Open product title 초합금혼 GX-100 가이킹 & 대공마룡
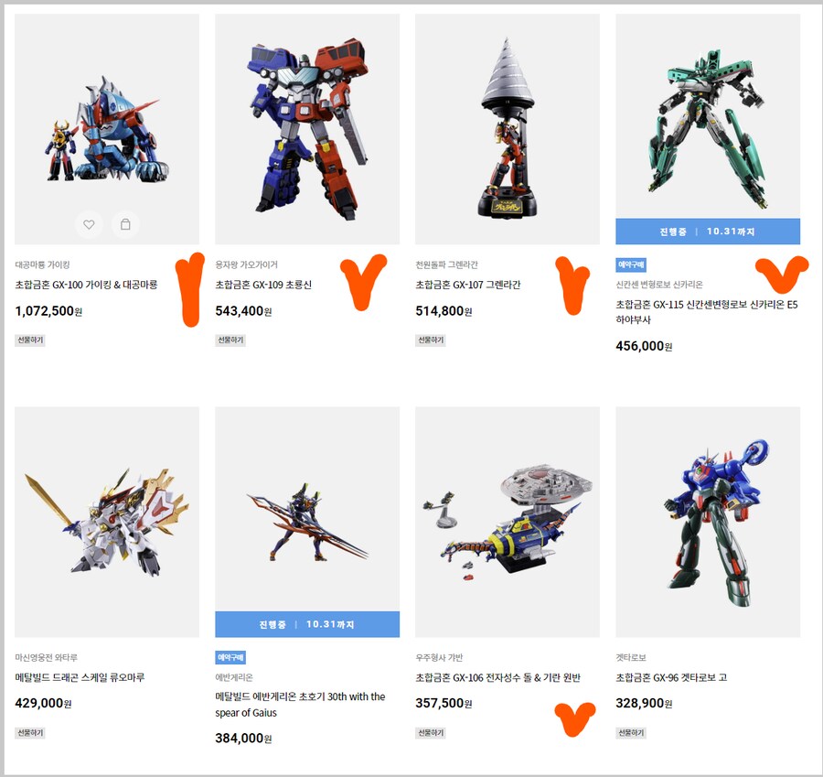The image size is (823, 777). pyautogui.click(x=86, y=285)
